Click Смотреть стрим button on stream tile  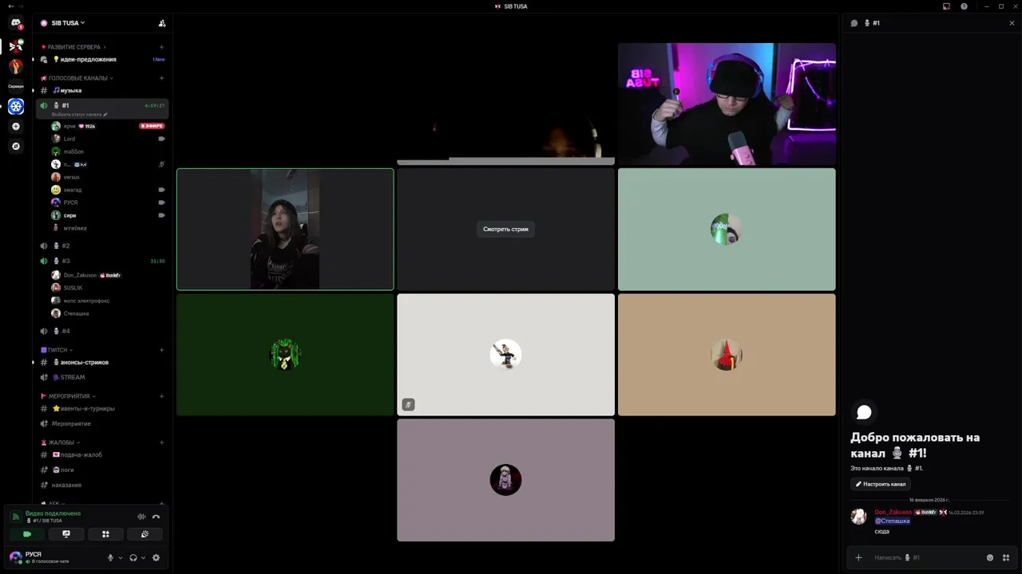[505, 229]
